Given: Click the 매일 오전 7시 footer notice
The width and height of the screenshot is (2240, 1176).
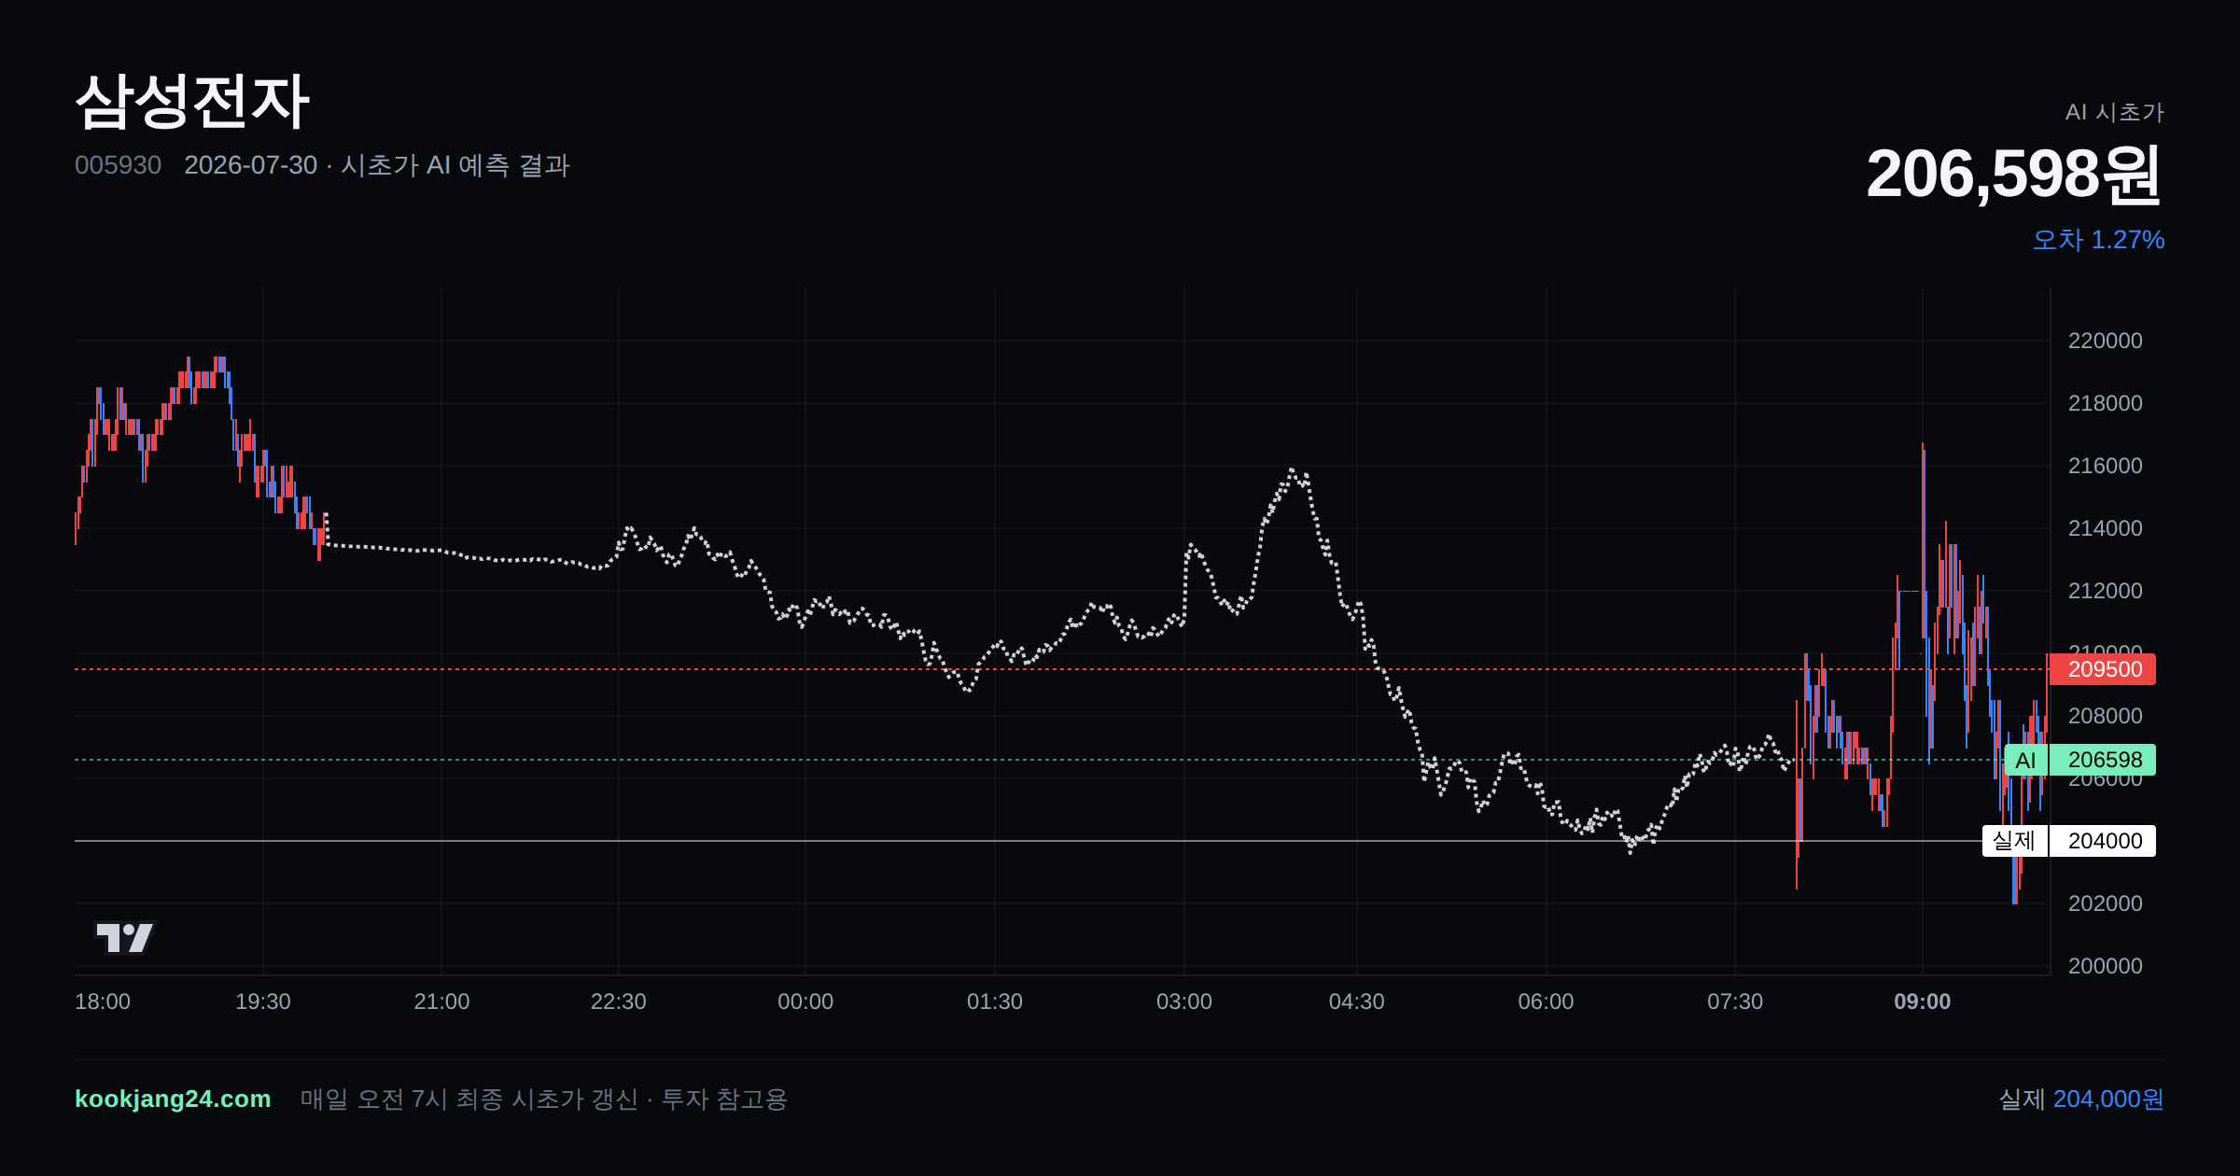Looking at the screenshot, I should (x=544, y=1099).
